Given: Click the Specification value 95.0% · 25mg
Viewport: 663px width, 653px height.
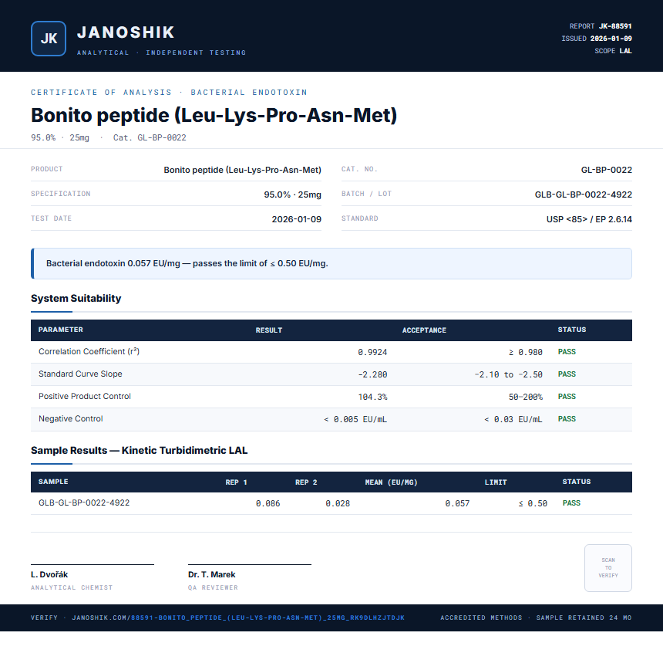Looking at the screenshot, I should 293,195.
